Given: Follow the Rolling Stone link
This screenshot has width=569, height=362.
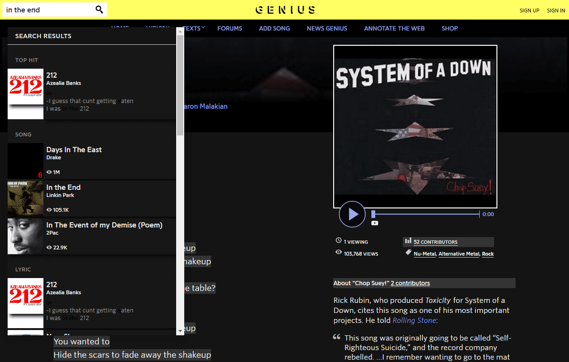Looking at the screenshot, I should 414,321.
